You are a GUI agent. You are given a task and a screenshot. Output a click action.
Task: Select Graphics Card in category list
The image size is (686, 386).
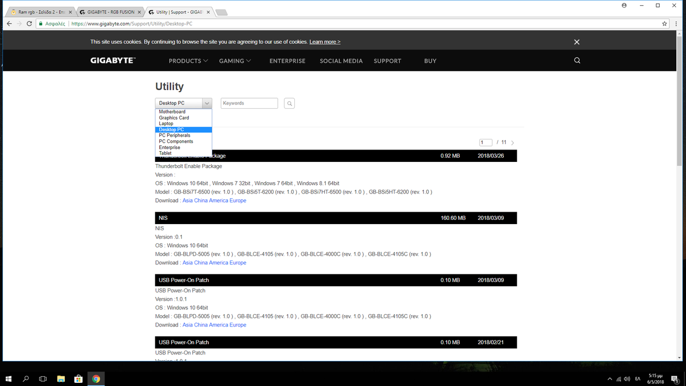[183, 117]
